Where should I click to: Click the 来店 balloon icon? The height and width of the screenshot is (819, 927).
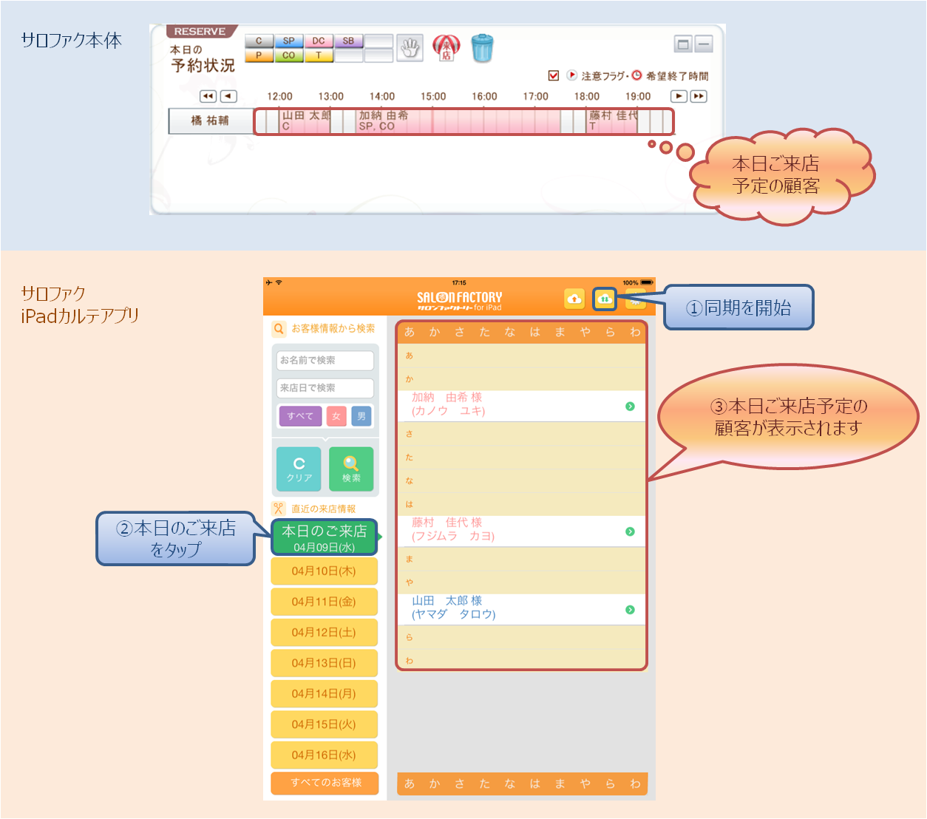[446, 48]
